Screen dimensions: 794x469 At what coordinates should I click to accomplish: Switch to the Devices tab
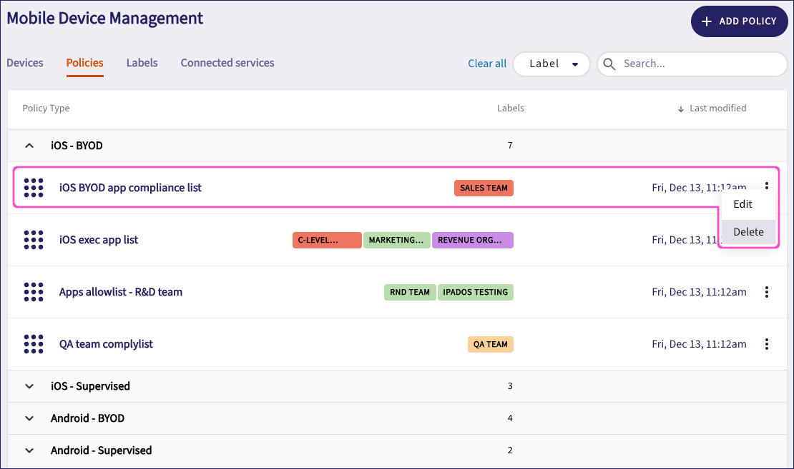point(25,63)
